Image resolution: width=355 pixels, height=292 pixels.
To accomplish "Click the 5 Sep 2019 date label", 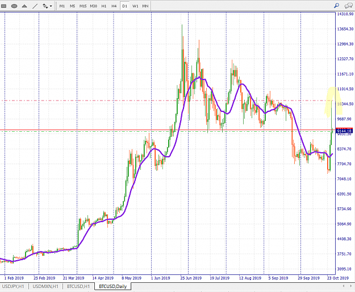I will click(x=278, y=278).
